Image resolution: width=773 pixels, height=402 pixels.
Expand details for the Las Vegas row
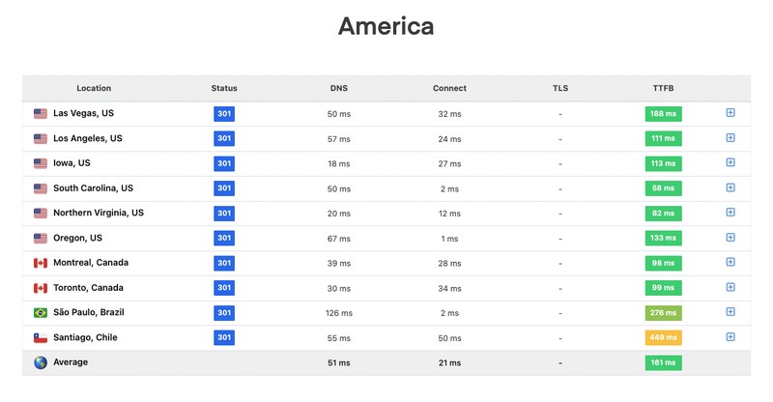coord(730,113)
